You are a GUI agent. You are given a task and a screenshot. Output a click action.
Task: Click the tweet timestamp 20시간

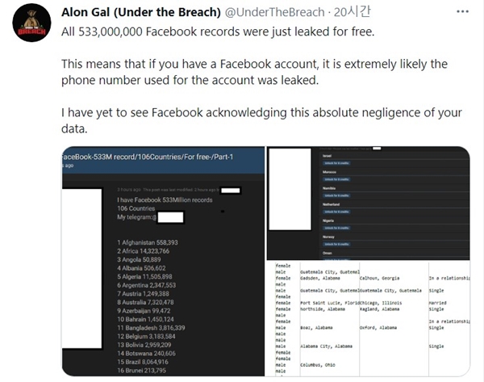pos(352,12)
